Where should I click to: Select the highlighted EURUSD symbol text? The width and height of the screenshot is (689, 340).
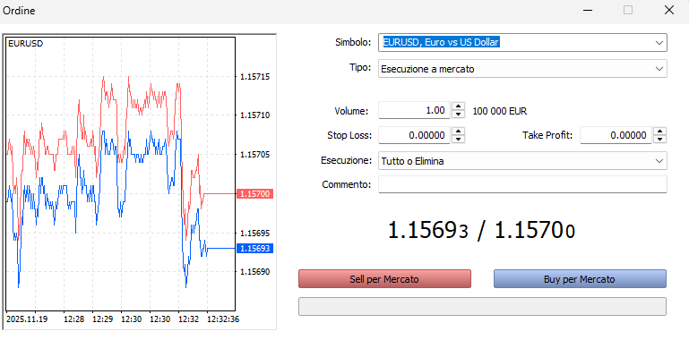click(441, 42)
